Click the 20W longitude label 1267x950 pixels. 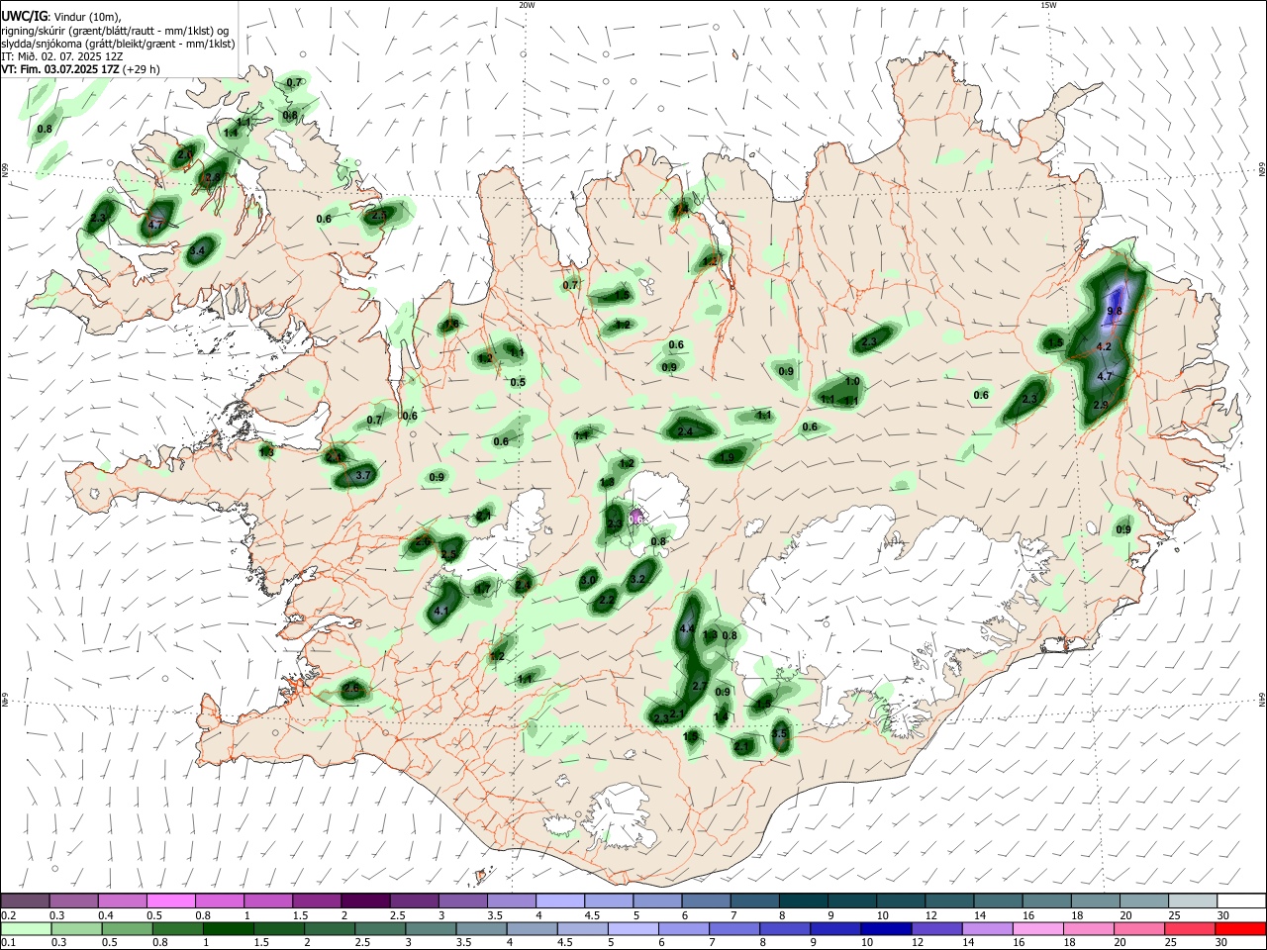coord(527,5)
